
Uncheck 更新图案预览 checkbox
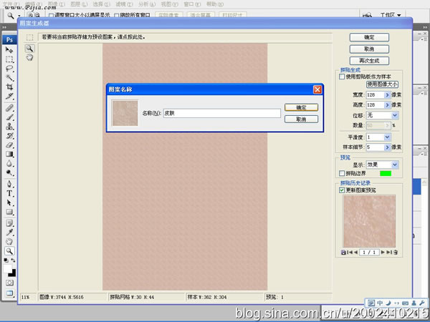pos(342,190)
